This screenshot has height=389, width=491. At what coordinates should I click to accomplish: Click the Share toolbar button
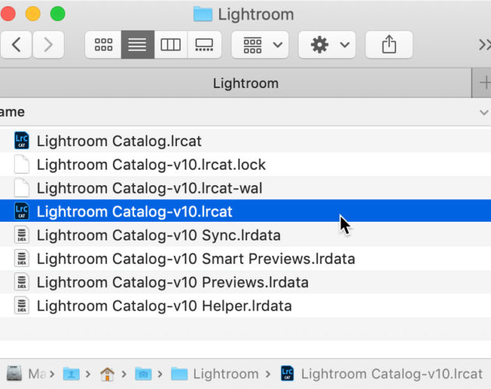[389, 44]
